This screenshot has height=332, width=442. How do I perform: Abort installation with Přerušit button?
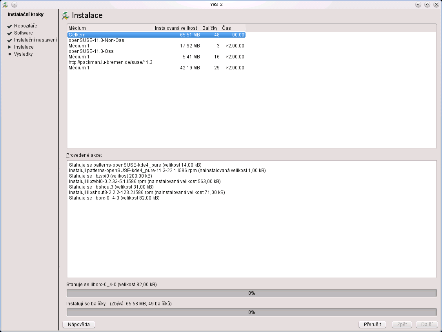(x=372, y=325)
